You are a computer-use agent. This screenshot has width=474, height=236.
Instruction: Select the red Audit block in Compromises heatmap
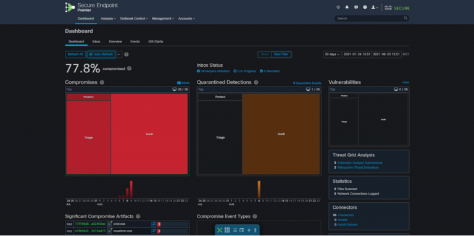pos(149,134)
